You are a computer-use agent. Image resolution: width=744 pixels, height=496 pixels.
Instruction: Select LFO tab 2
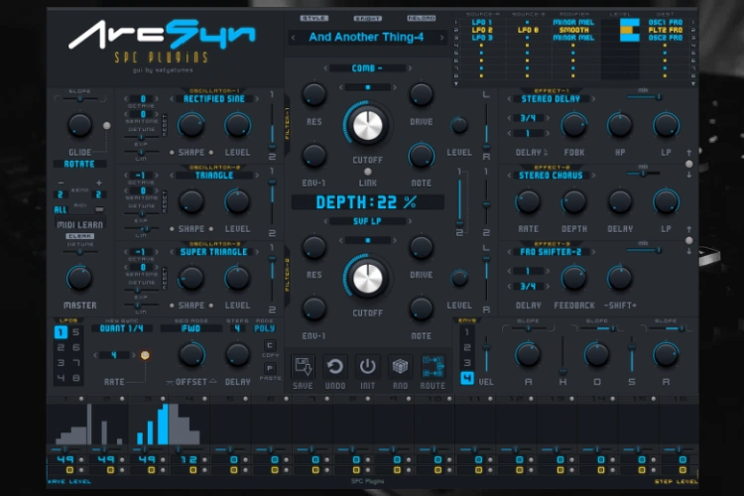tap(61, 347)
